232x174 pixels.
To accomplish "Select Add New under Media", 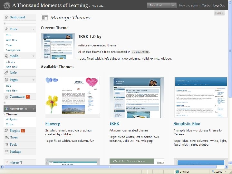I will click(x=12, y=67).
